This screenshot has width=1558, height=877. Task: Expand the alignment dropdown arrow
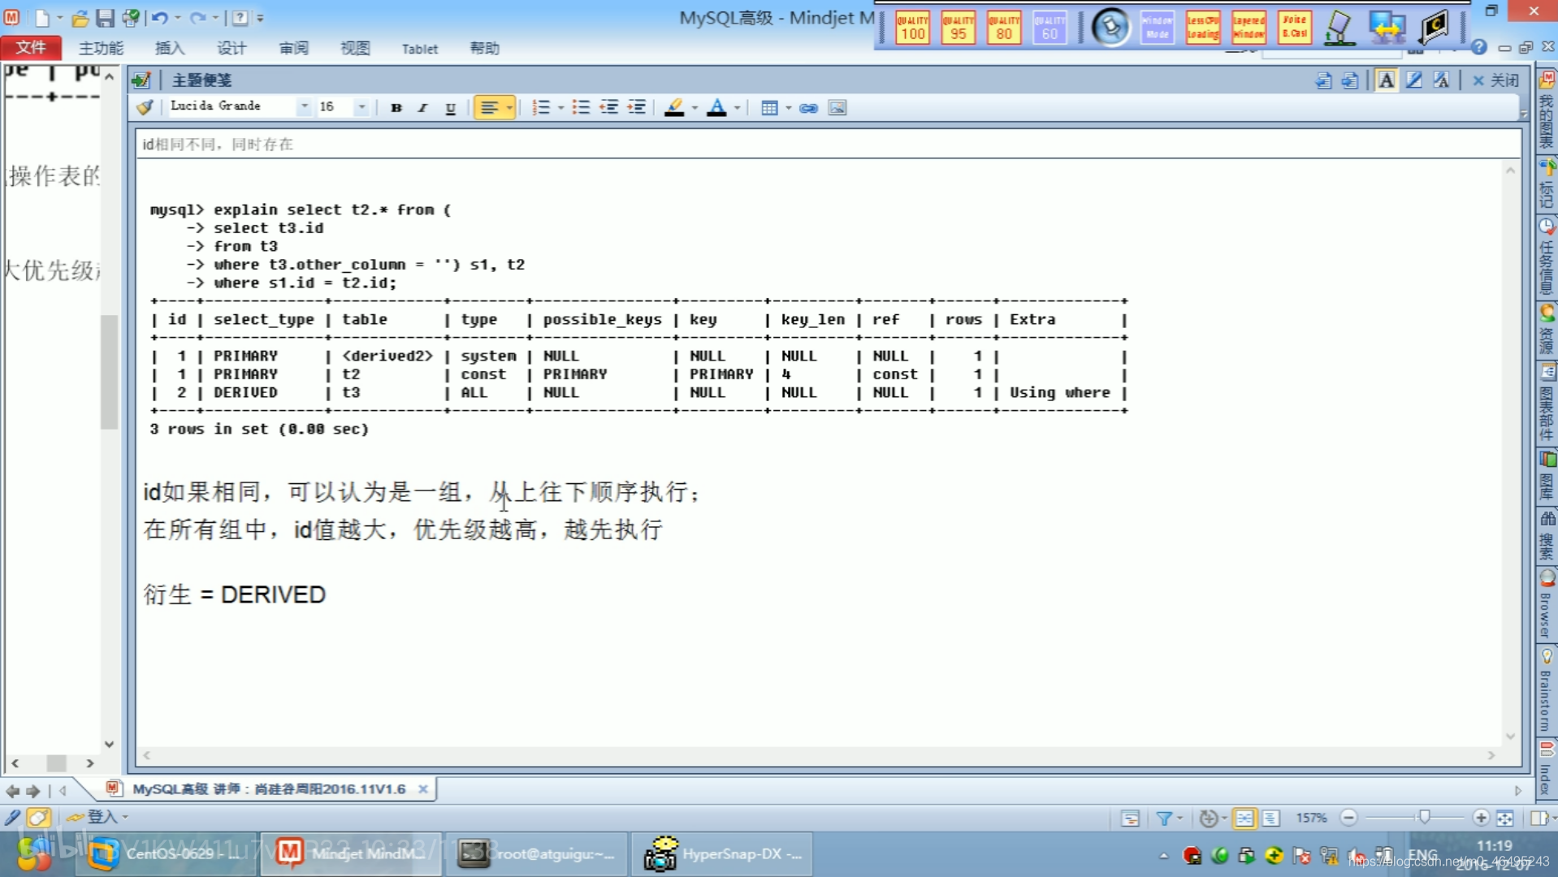point(509,107)
